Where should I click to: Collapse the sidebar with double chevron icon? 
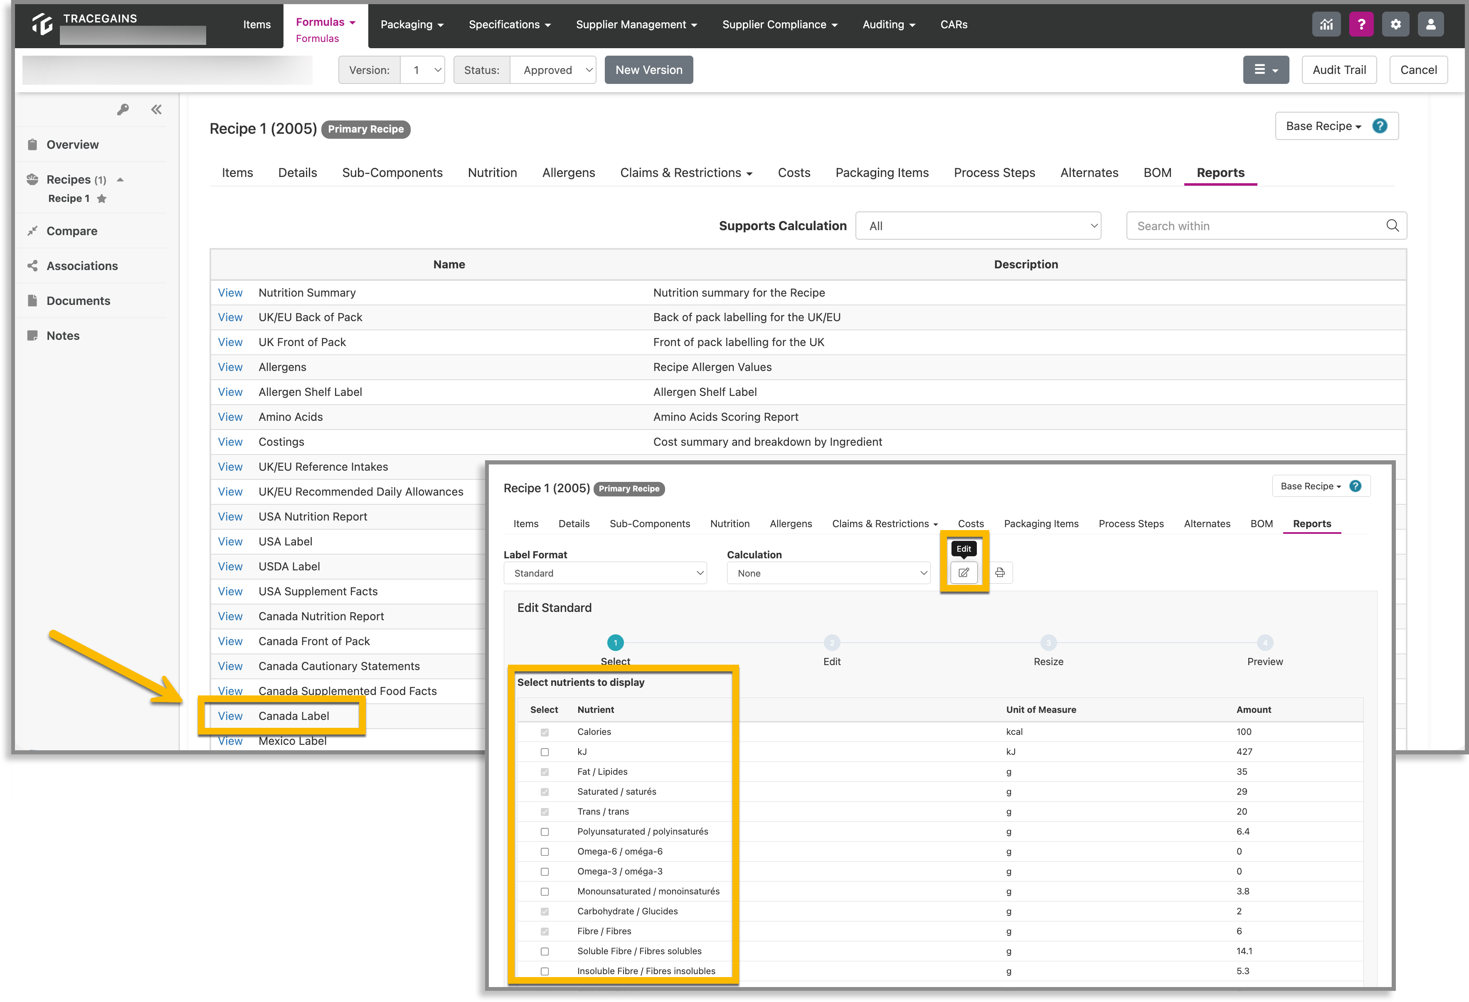[x=156, y=110]
